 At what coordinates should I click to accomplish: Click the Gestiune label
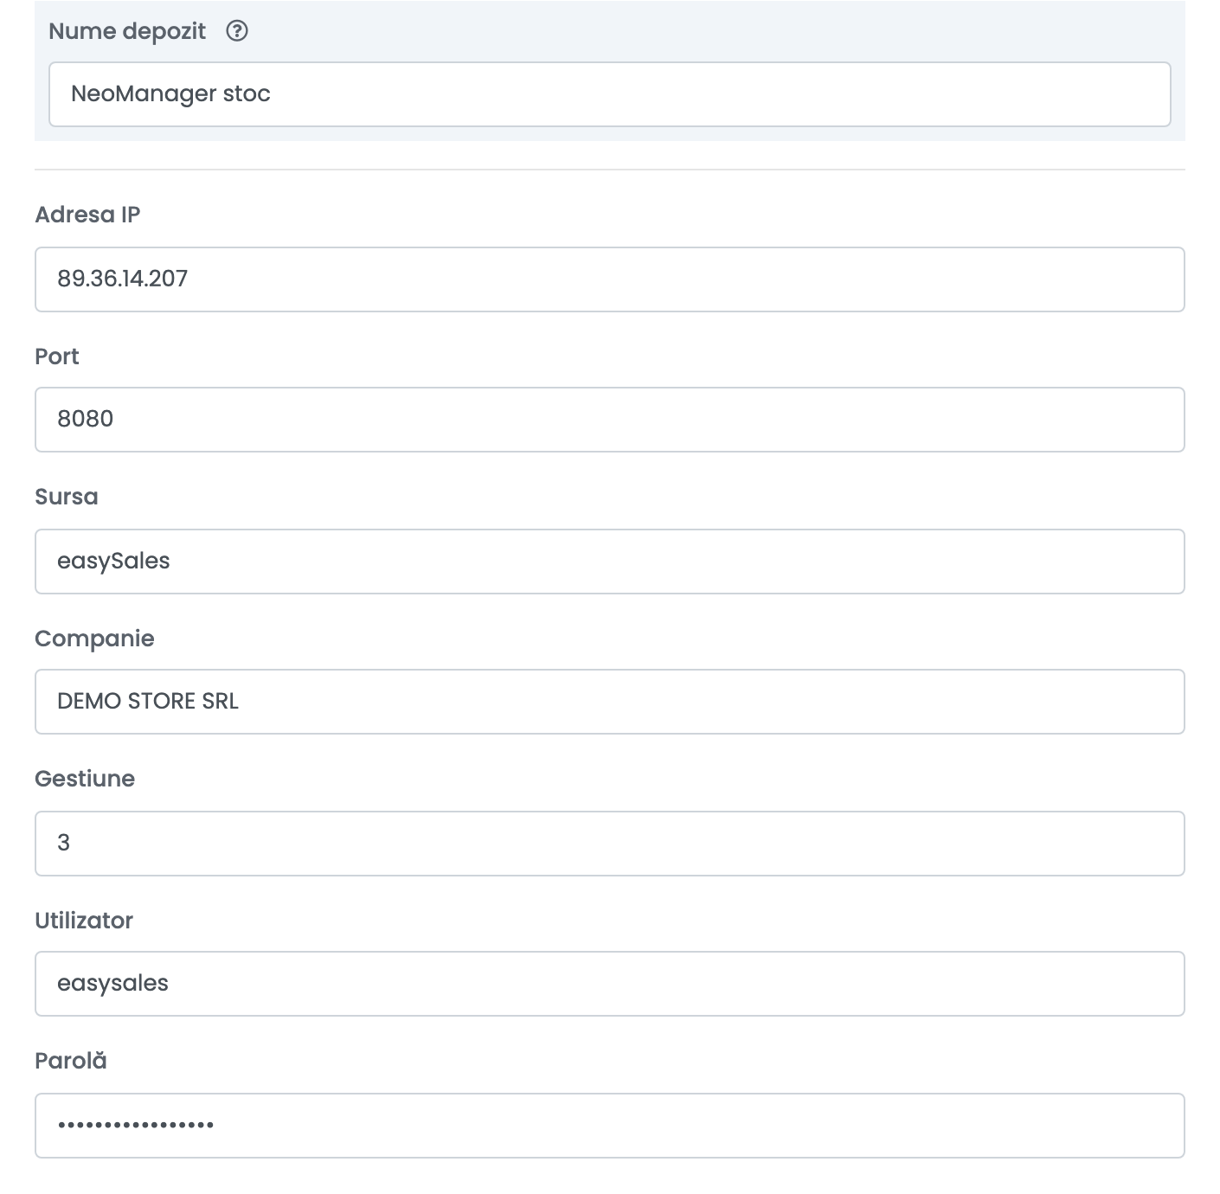[x=85, y=779]
